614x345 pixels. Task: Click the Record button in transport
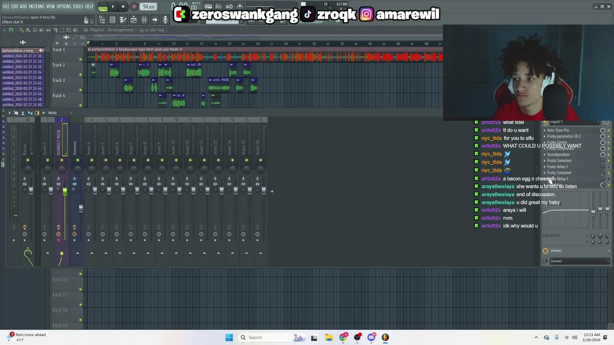tap(134, 7)
